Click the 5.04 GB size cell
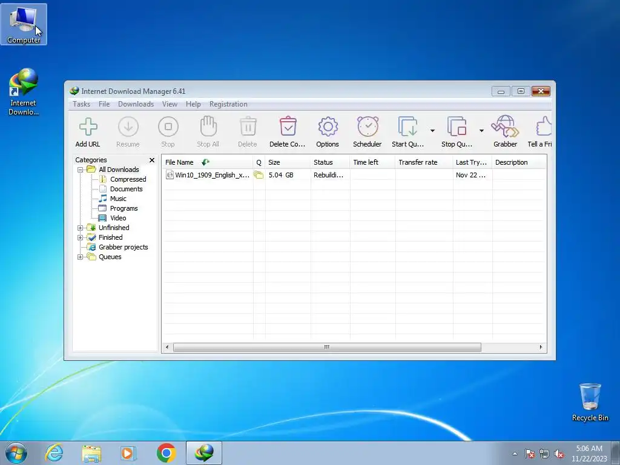The width and height of the screenshot is (620, 465). tap(281, 175)
